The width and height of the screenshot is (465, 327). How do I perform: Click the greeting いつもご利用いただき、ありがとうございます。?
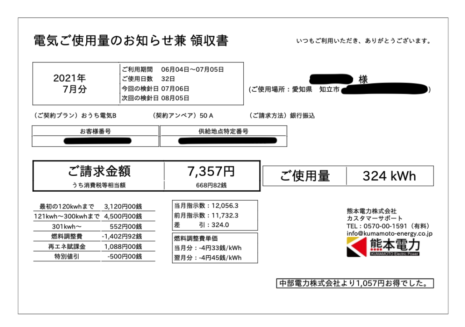click(364, 41)
